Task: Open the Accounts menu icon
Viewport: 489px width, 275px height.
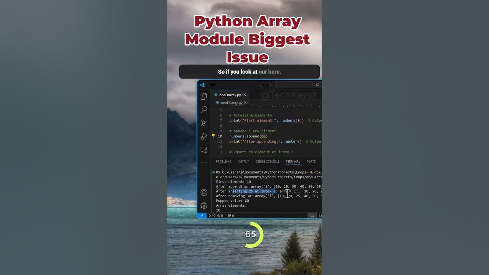Action: [x=204, y=192]
